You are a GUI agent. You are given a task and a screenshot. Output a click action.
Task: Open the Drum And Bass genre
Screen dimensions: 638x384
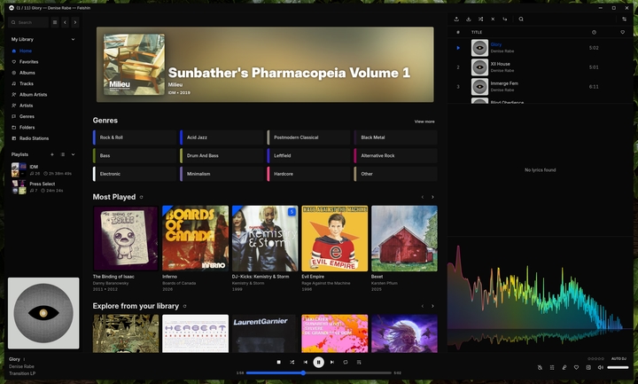(x=222, y=155)
